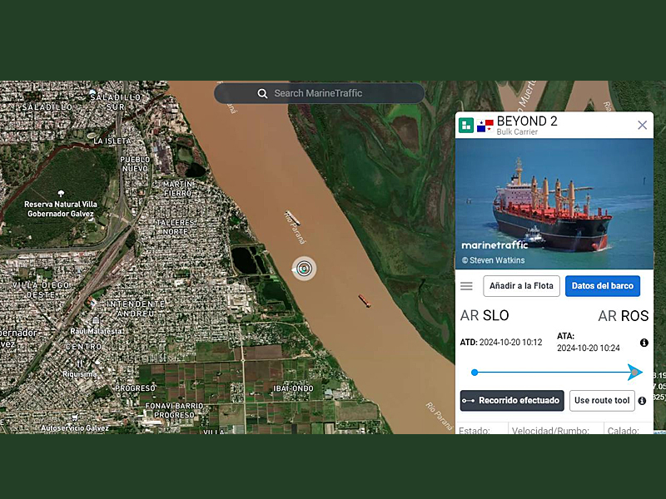Screen dimensions: 666x499
Task: Click Reserva Natural Villa Gobernador Galvez marker
Action: click(x=61, y=194)
